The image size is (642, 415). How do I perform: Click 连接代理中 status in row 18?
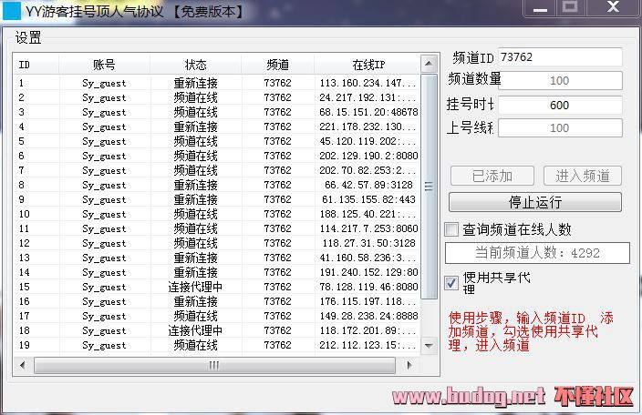pos(195,330)
